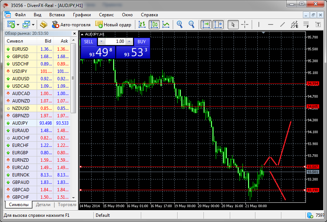
Task: Click the Market Watch scrollbar thumb
Action: pos(73,78)
